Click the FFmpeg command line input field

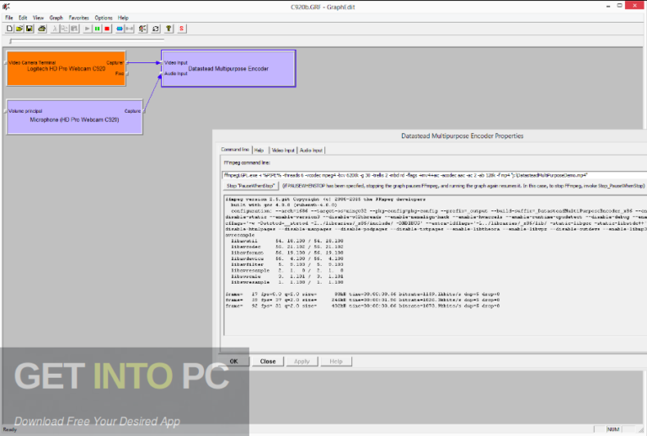[435, 175]
